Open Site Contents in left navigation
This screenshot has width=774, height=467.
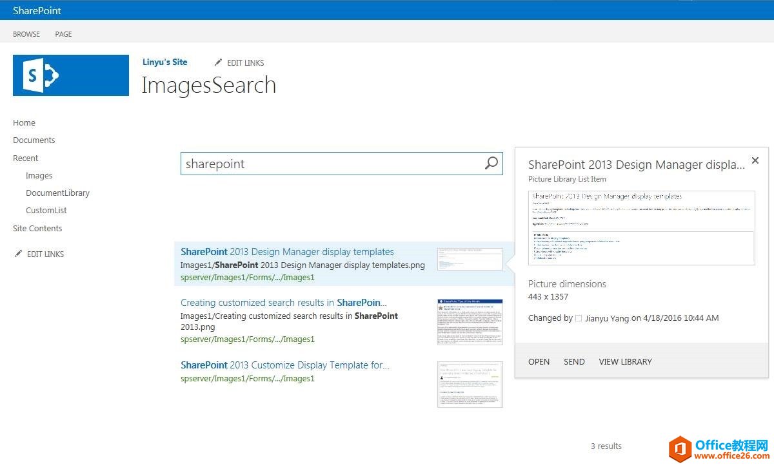pos(37,228)
